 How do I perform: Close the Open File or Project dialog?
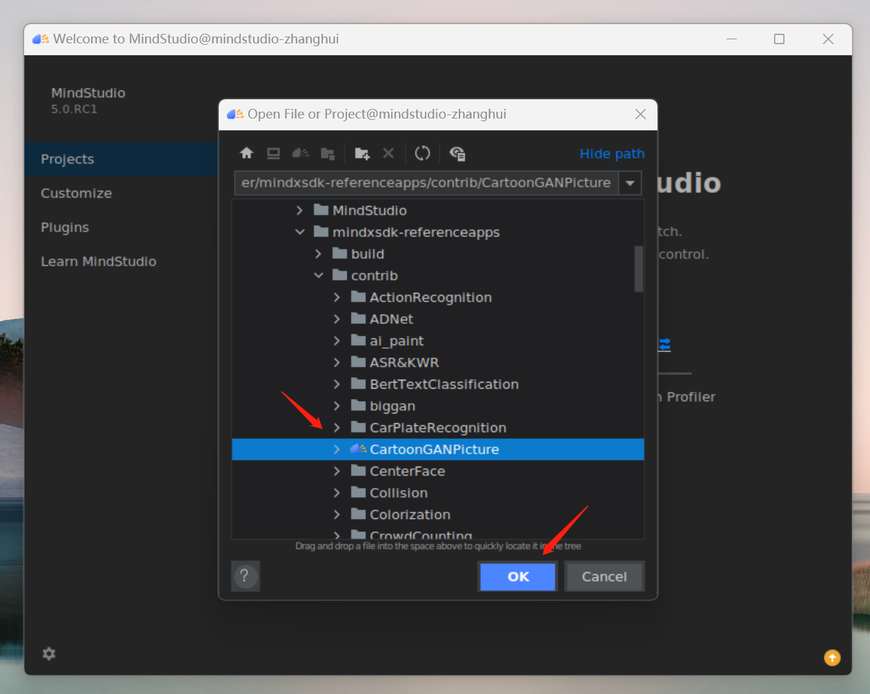640,114
